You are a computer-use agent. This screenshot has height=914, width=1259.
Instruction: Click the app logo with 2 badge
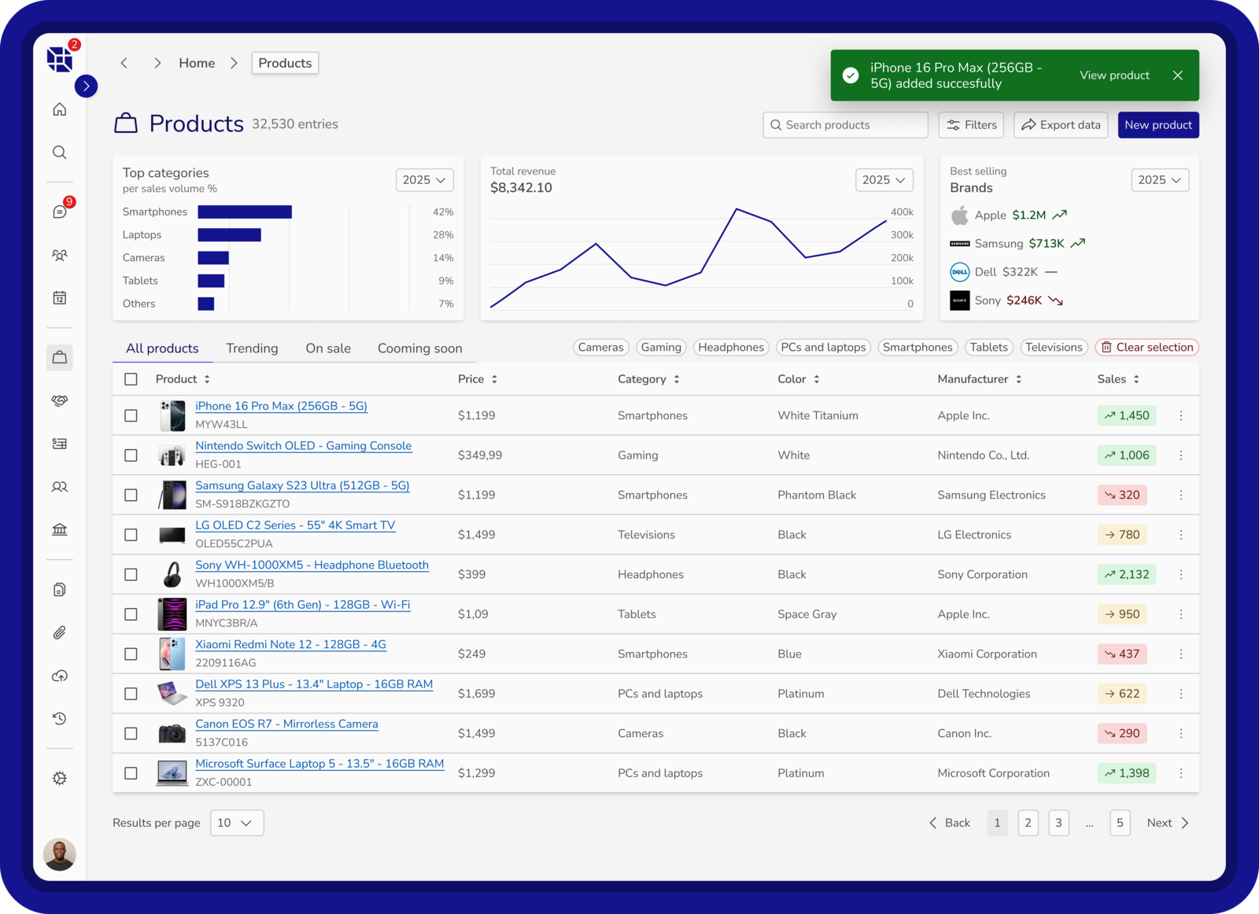point(60,59)
